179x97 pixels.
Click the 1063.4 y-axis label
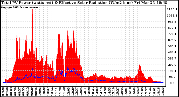[x=172, y=16]
